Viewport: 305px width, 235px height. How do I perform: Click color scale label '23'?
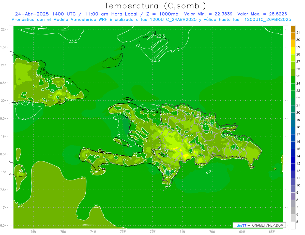point(298,91)
